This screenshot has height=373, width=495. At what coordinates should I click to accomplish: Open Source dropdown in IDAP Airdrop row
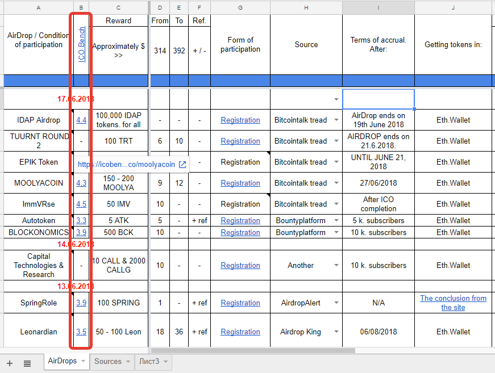[336, 120]
